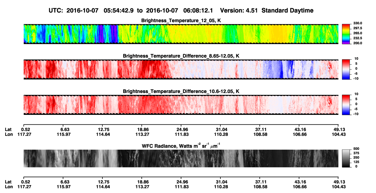
Task: Click the WFC Radiance grayscale image strip
Action: (181, 159)
